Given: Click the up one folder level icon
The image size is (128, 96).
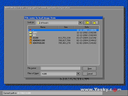Looking at the screenshot, I should 87,23.
